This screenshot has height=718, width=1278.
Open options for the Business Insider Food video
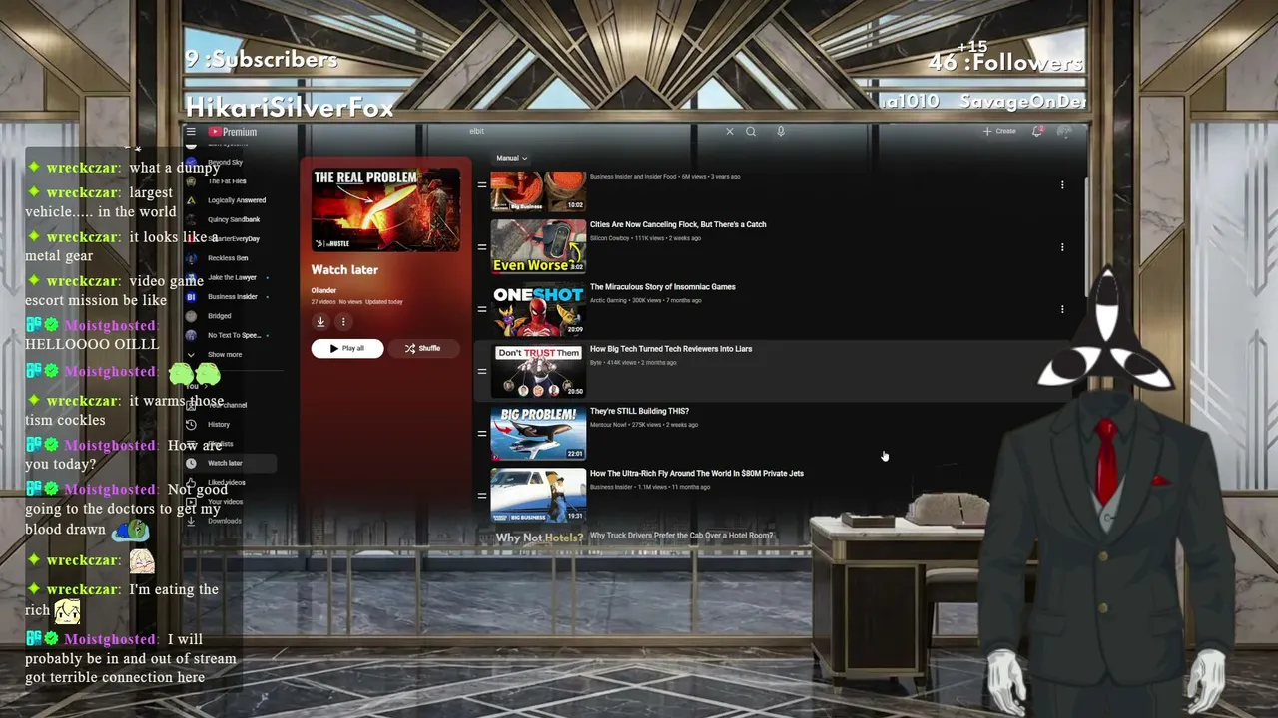pyautogui.click(x=1062, y=185)
